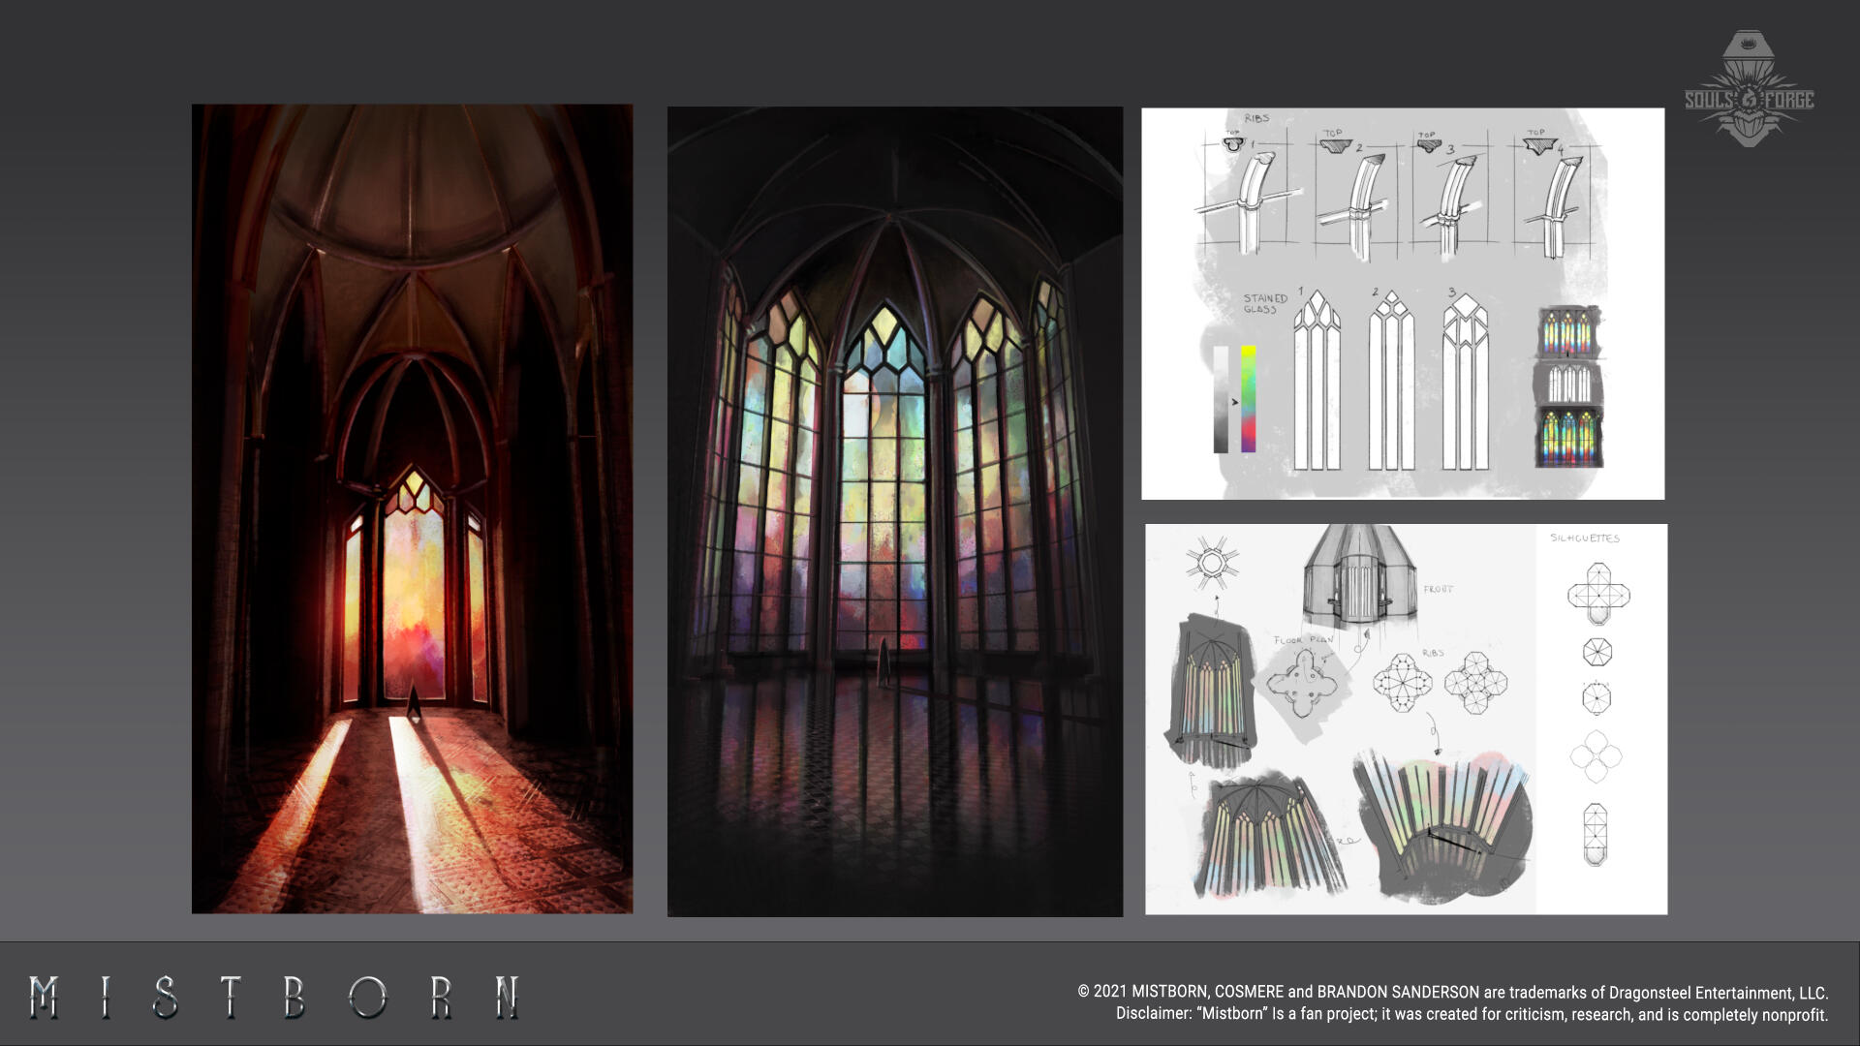The width and height of the screenshot is (1860, 1046).
Task: Click the small stained glass reference photo
Action: [1568, 386]
